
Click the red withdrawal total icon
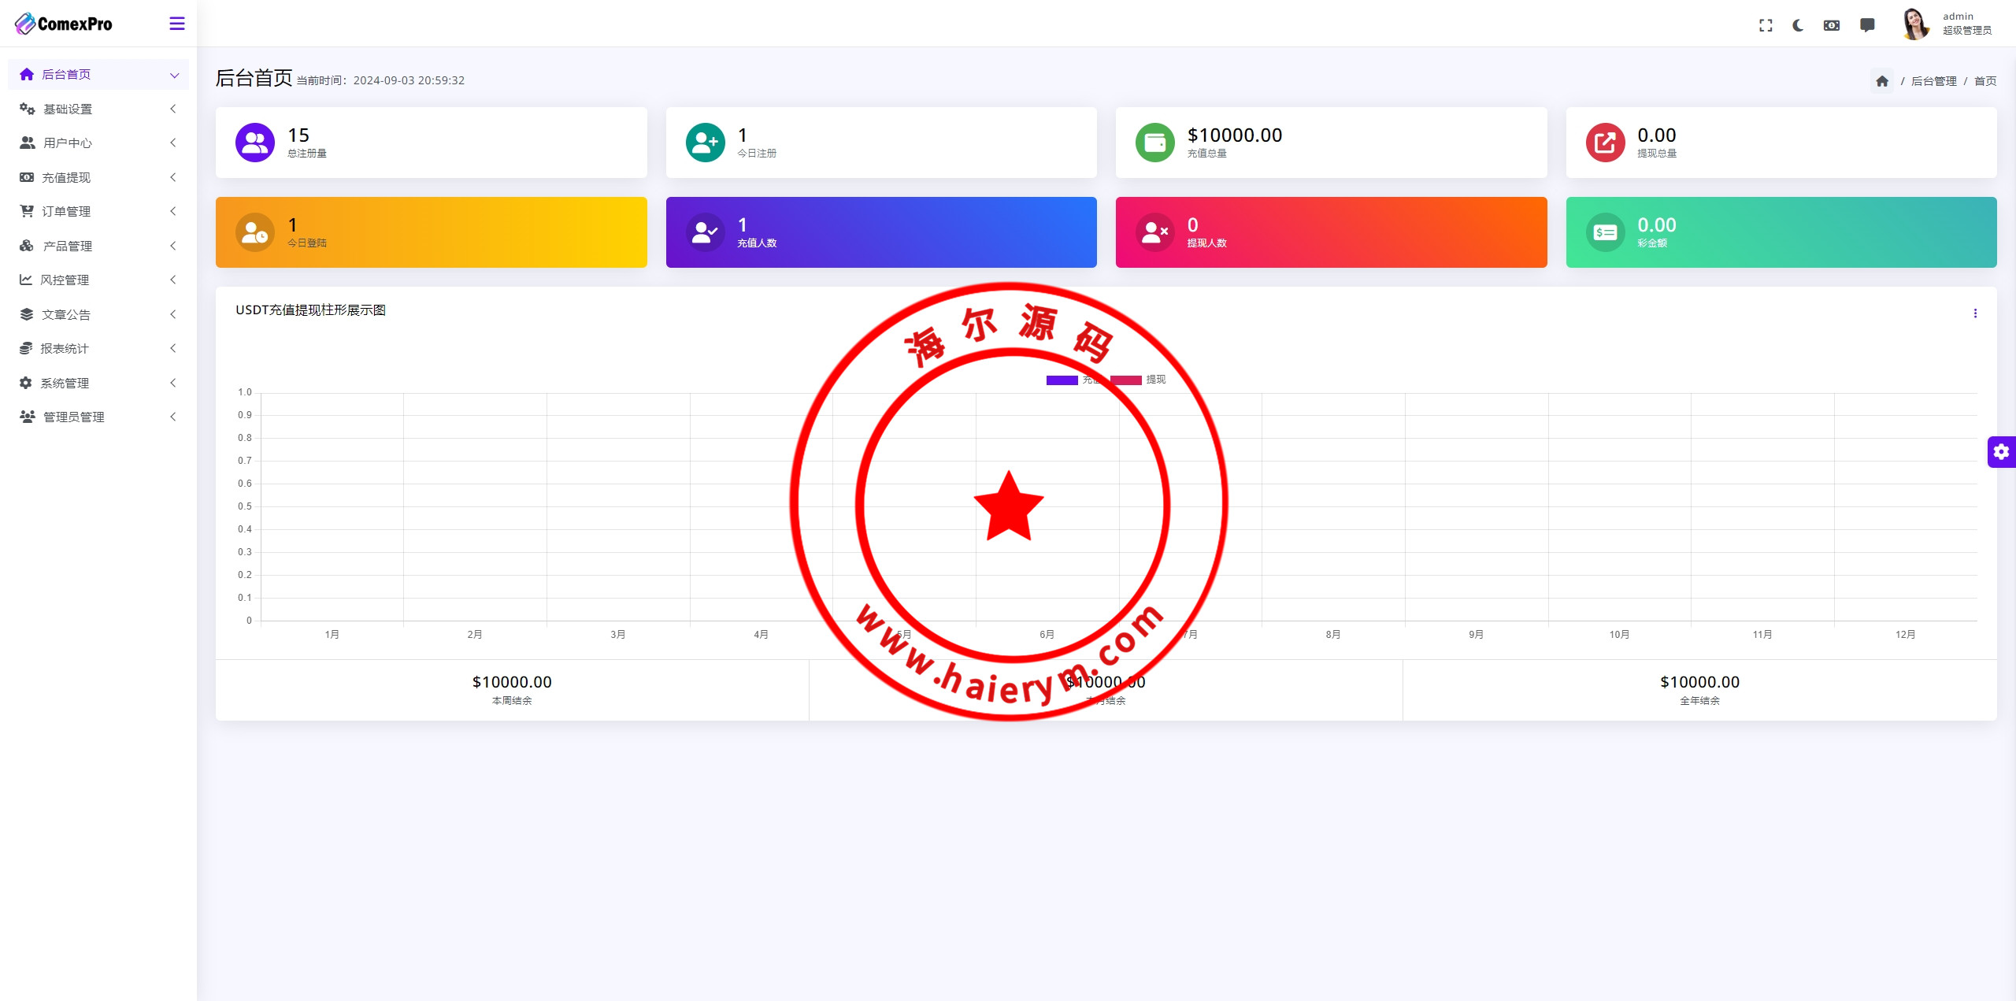(x=1605, y=143)
